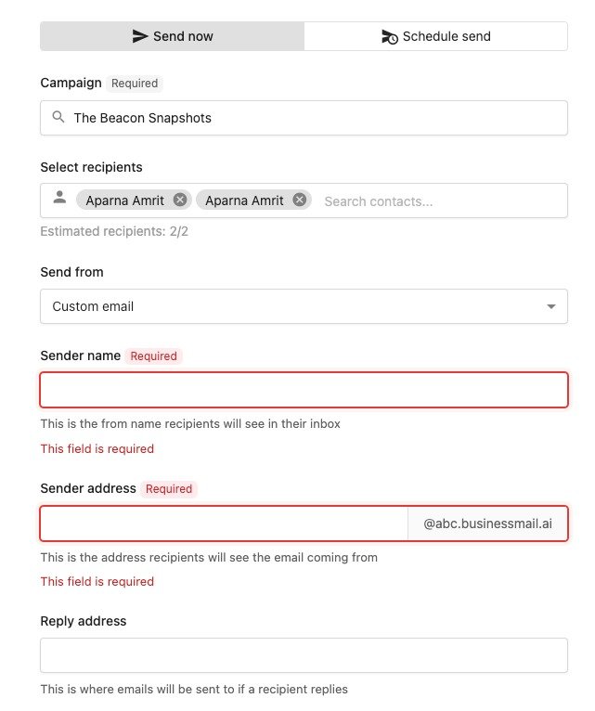Select the second Aparna Amrit recipient chip
Image resolution: width=595 pixels, height=711 pixels.
click(244, 200)
